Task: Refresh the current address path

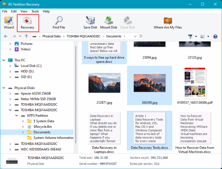Action: (x=141, y=36)
